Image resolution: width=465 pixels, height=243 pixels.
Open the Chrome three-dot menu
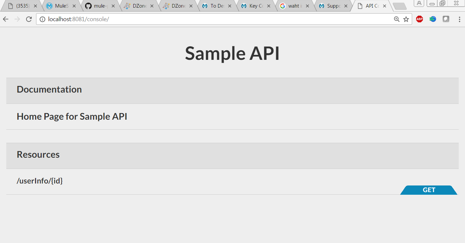pyautogui.click(x=459, y=19)
